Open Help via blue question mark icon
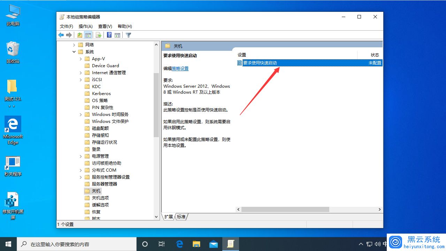This screenshot has height=251, width=446. pos(109,35)
